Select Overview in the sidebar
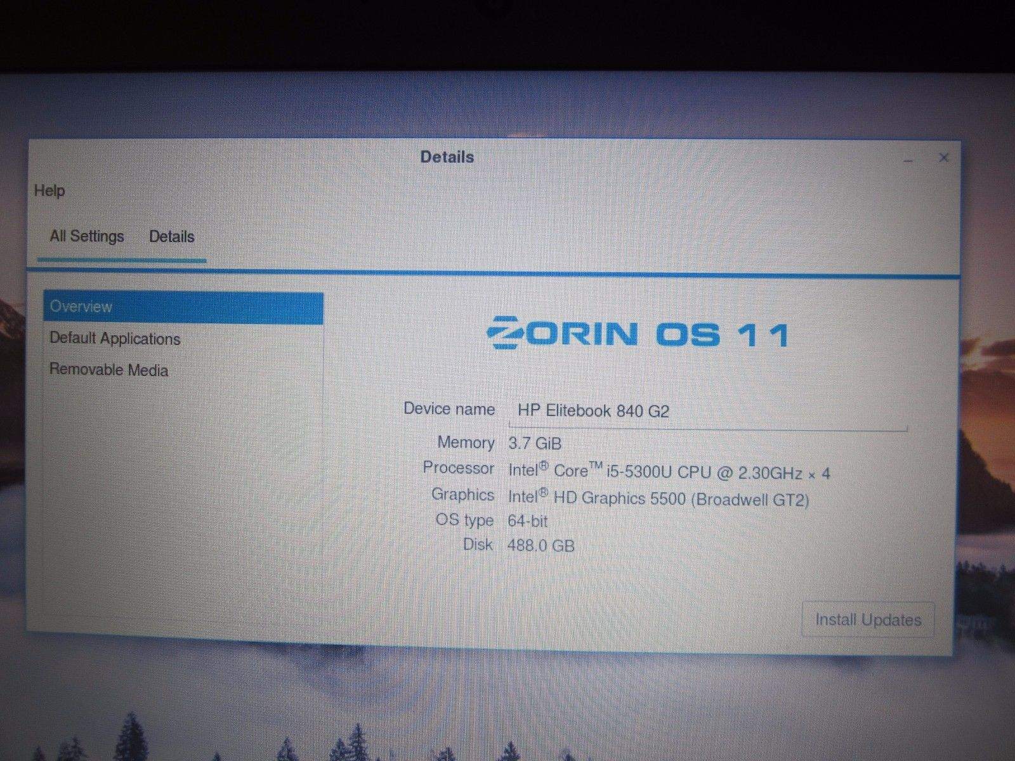This screenshot has height=761, width=1015. [x=183, y=308]
